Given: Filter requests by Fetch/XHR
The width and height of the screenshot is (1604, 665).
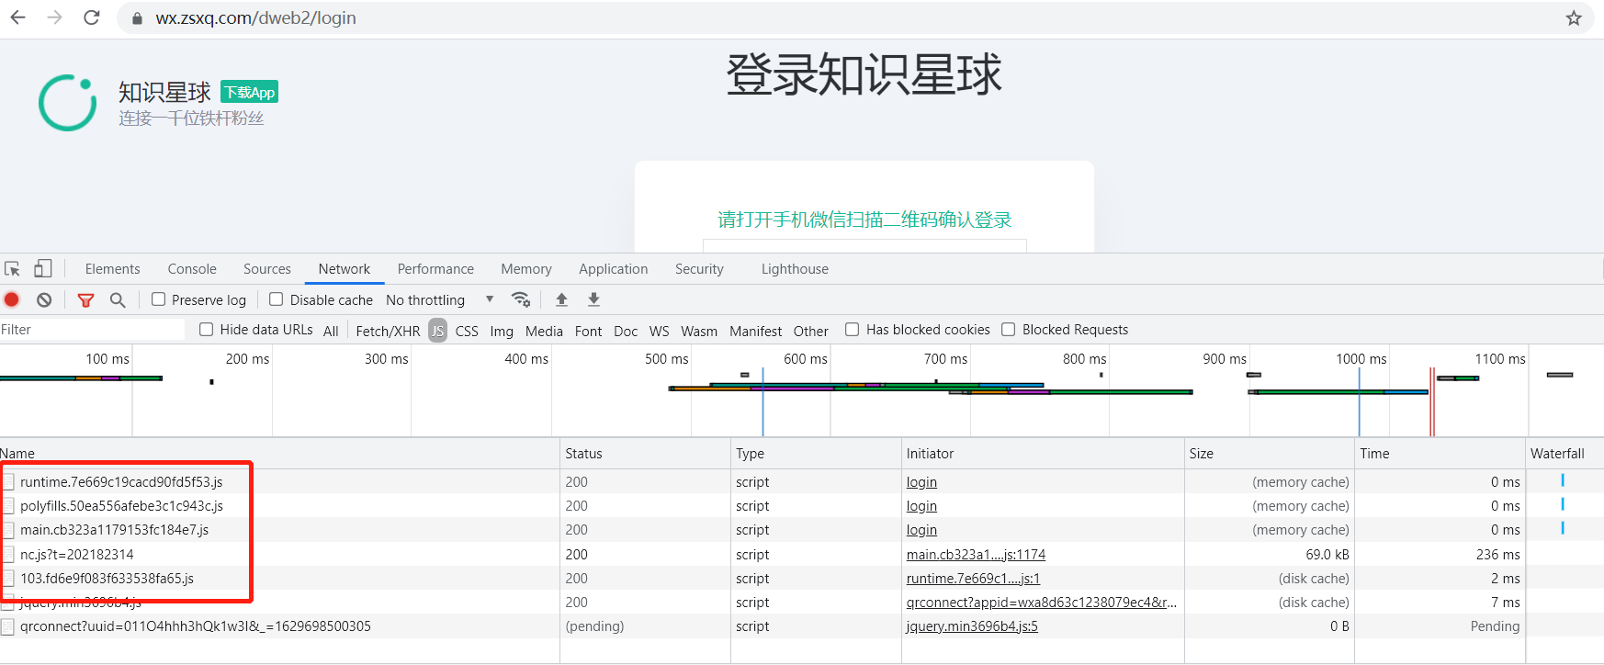Looking at the screenshot, I should pos(388,332).
